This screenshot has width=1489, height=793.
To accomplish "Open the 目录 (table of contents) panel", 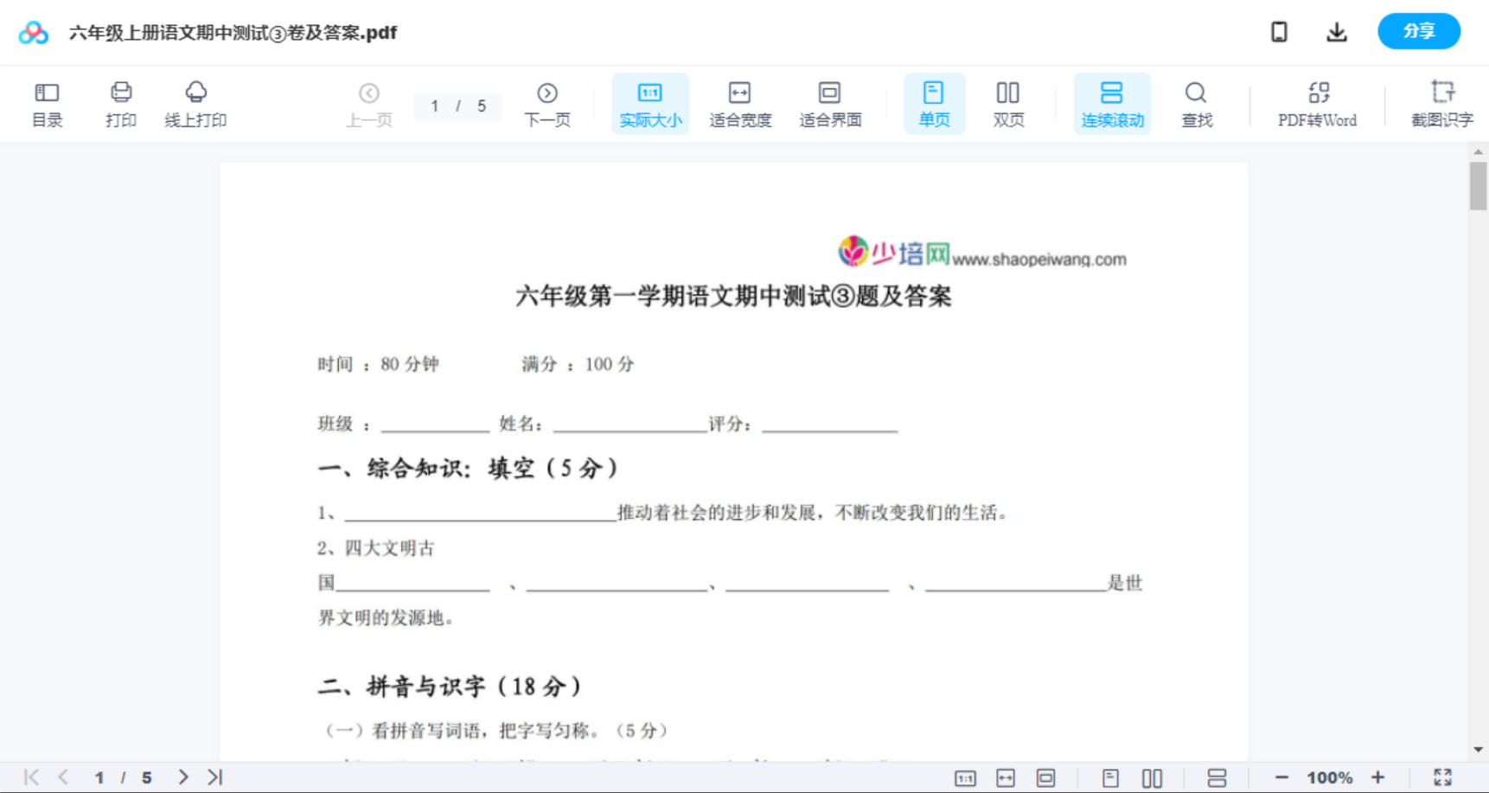I will 47,103.
